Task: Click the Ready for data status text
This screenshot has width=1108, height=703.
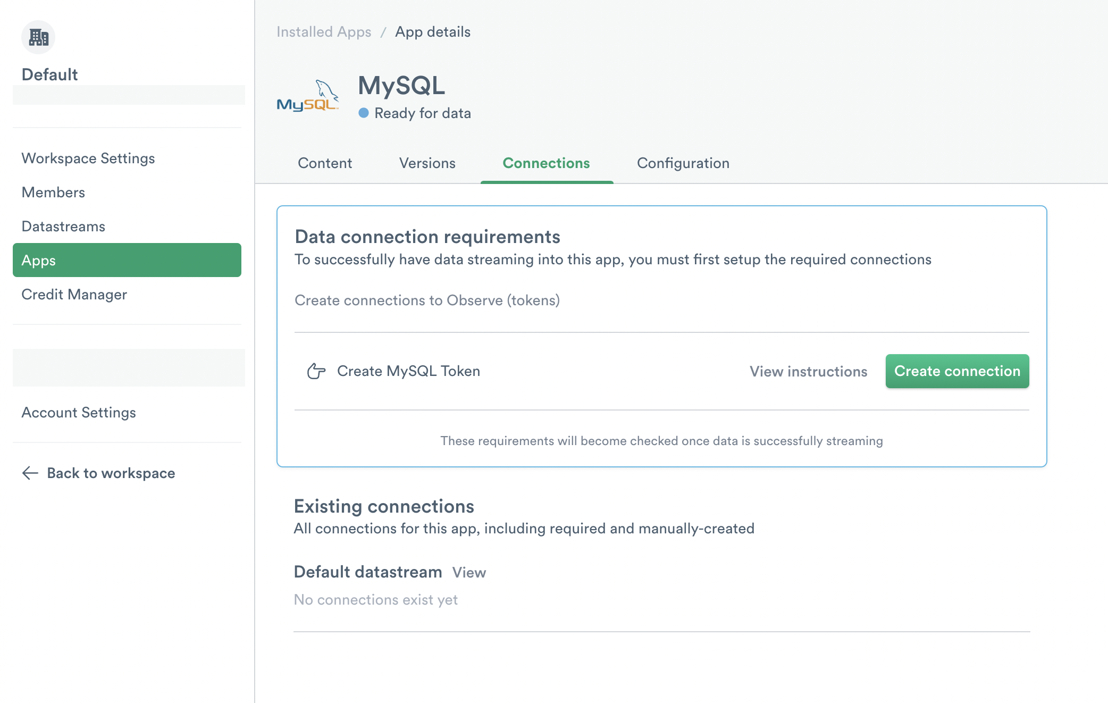Action: (x=423, y=113)
